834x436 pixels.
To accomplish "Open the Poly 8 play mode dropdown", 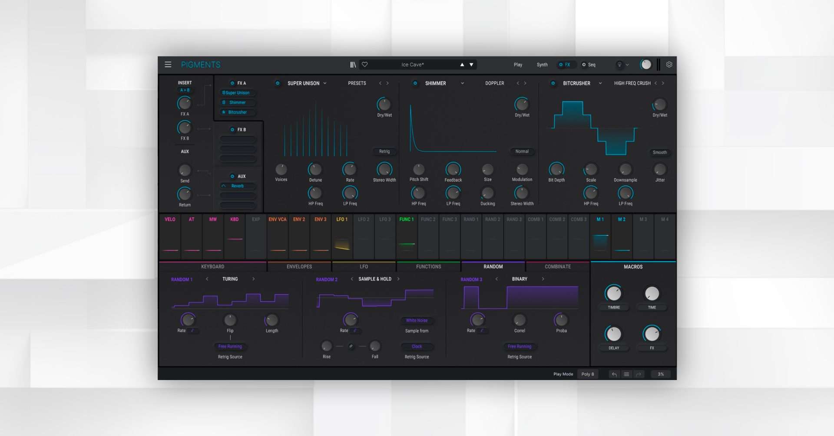I will tap(588, 374).
